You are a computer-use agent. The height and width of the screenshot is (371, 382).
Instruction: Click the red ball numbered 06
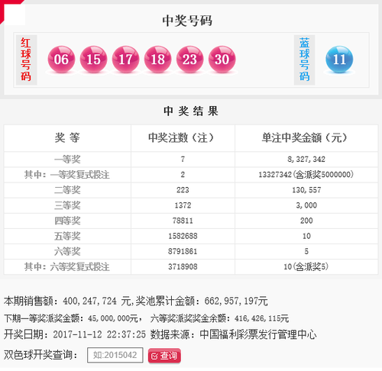(61, 60)
